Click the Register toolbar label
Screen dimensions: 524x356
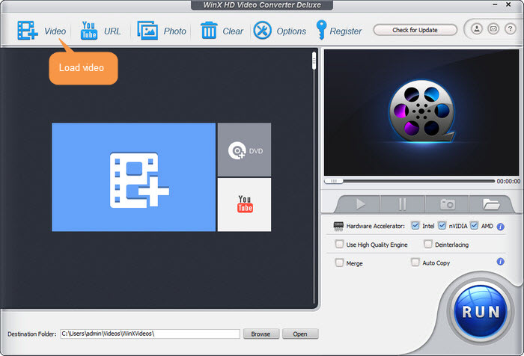pos(346,31)
